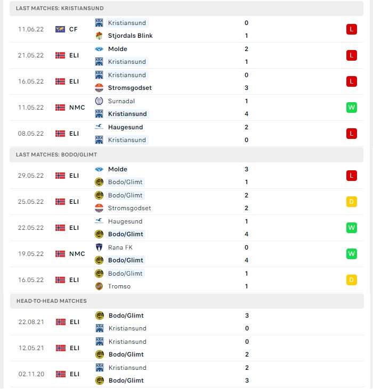Click the Surnadal club logo
The image size is (373, 389).
[99, 101]
